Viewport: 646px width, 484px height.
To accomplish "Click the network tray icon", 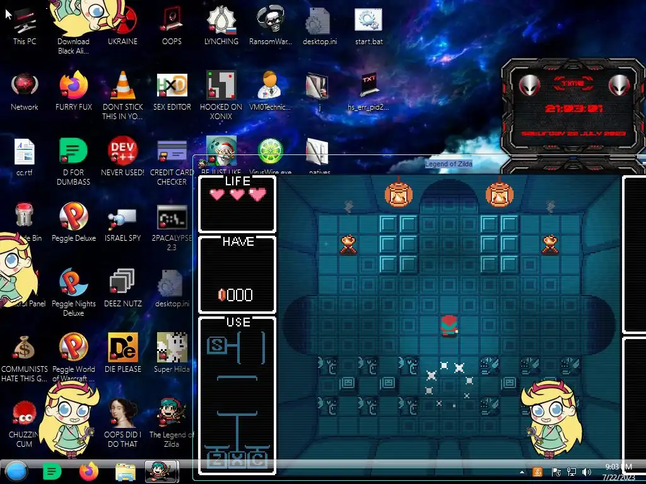I will click(x=572, y=472).
